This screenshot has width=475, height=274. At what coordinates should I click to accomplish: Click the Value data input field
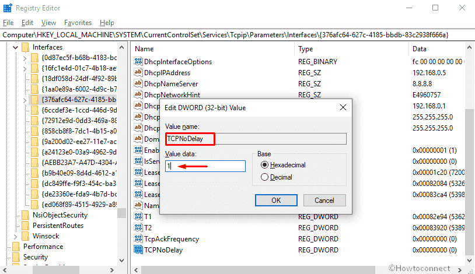pos(204,166)
